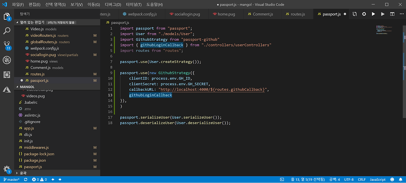Open videos.pug in the MANGOL tree
This screenshot has width=406, height=183.
(x=57, y=96)
